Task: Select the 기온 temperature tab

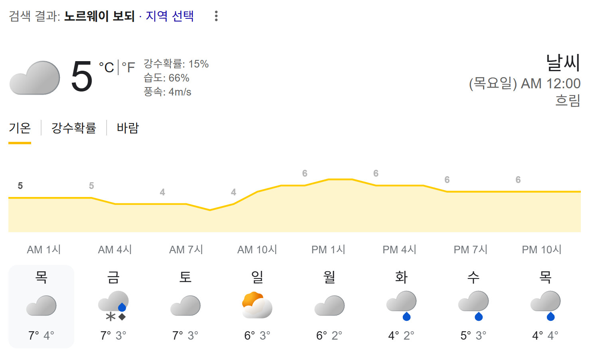Action: point(20,128)
